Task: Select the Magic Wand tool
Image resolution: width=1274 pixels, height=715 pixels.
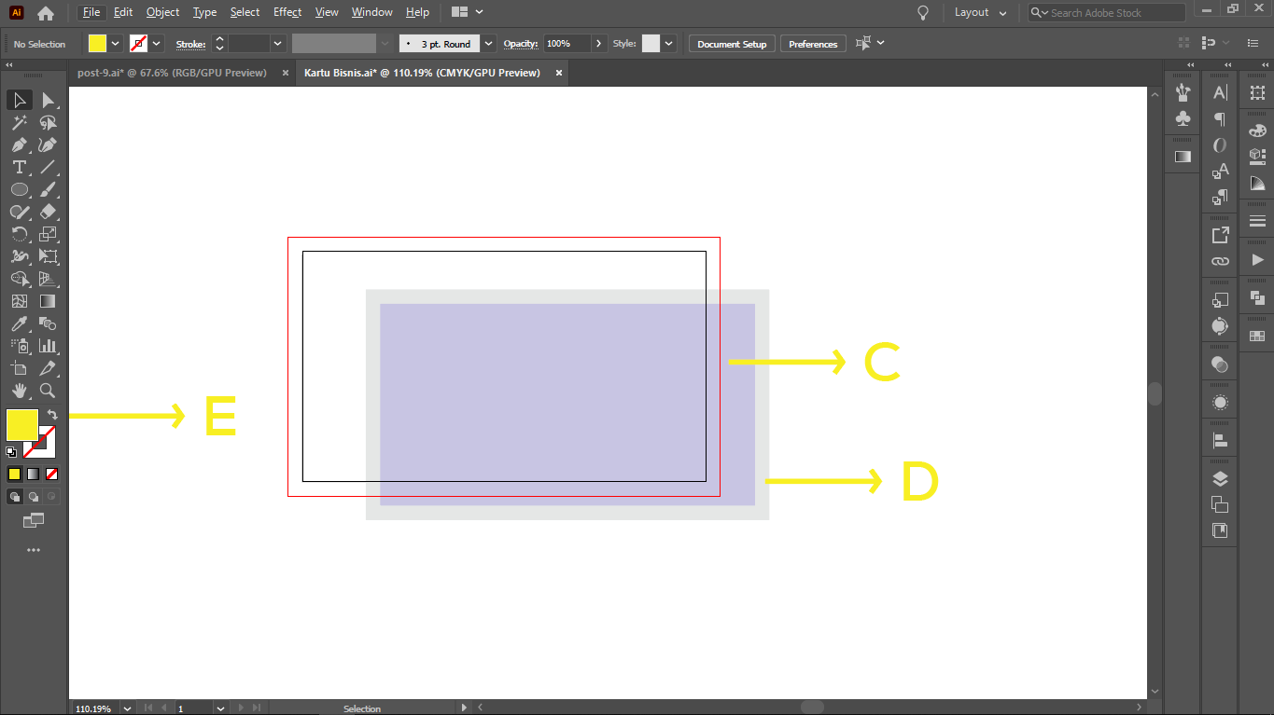Action: (20, 122)
